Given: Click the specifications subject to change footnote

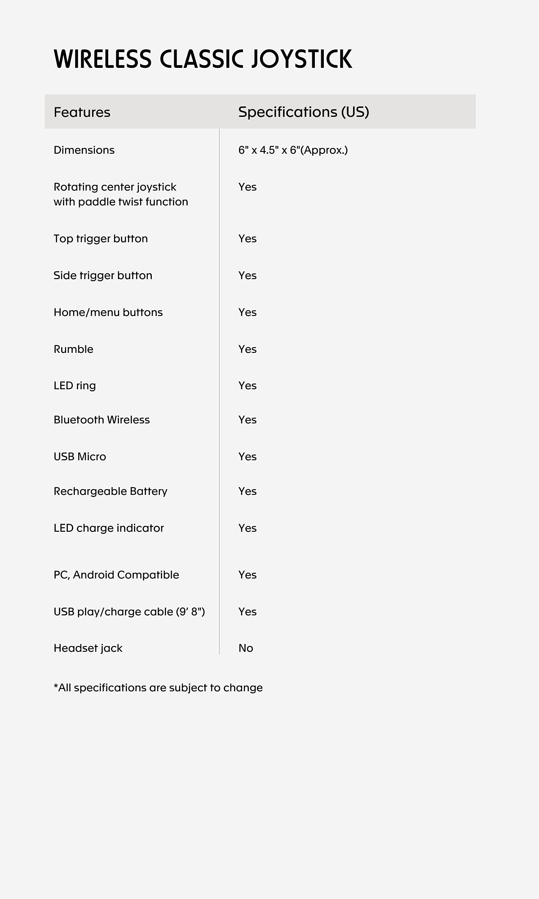Looking at the screenshot, I should click(x=158, y=688).
